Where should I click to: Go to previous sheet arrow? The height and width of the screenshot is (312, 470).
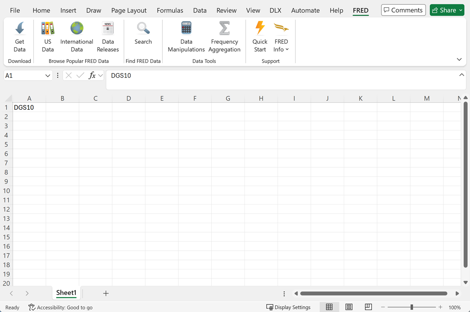[x=11, y=293]
